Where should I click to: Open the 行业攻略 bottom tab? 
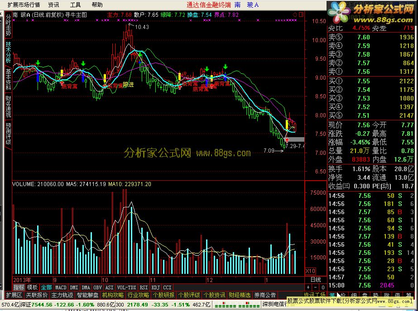coord(139,295)
